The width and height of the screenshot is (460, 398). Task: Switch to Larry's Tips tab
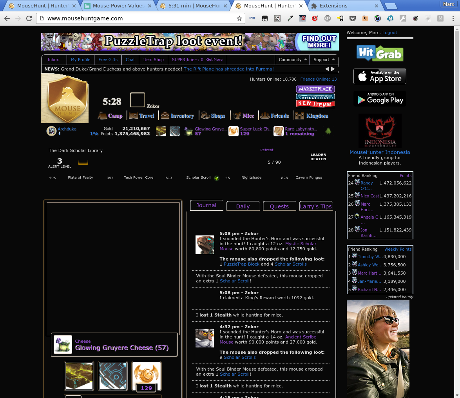tap(316, 206)
